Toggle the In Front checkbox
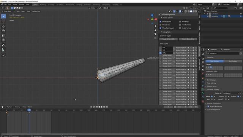Viewport: 243px width, 137px height. (238, 96)
